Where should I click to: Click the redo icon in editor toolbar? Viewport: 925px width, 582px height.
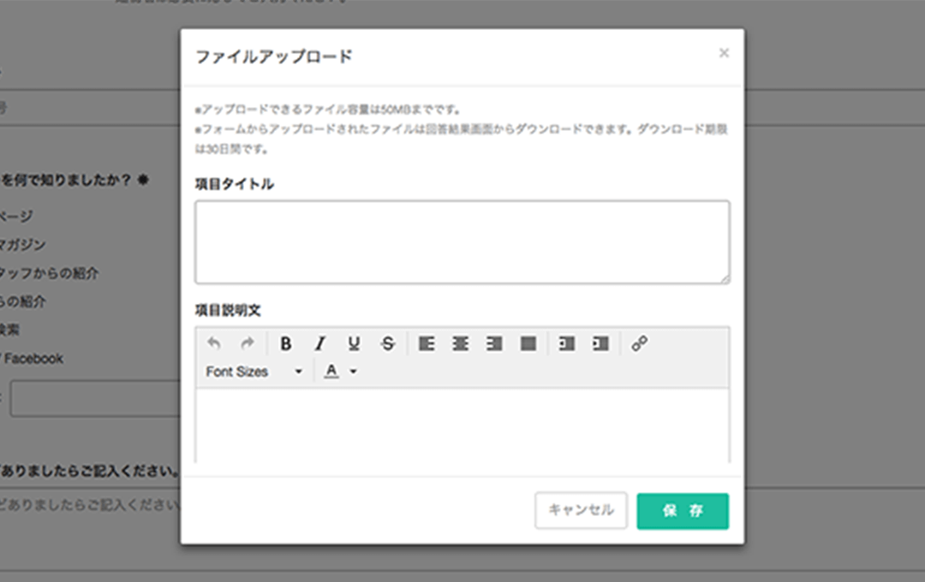coord(248,343)
